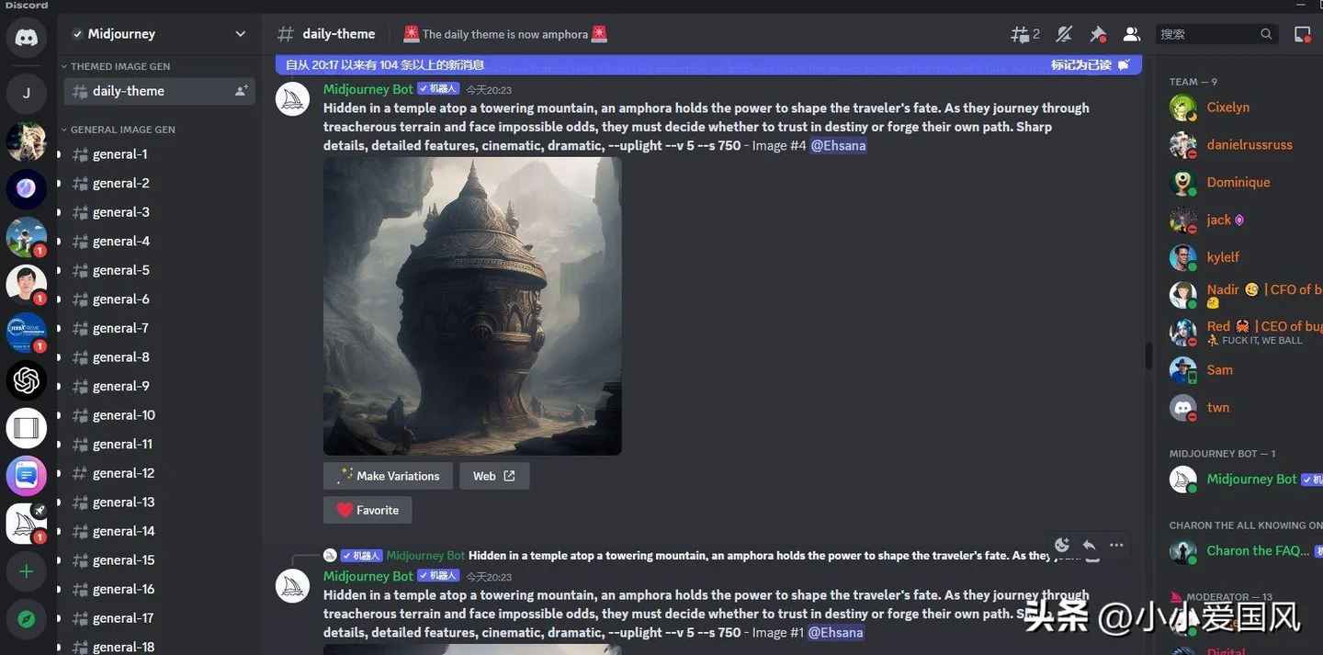The height and width of the screenshot is (655, 1323).
Task: Click Cixelyn's avatar in member list
Action: [x=1183, y=107]
